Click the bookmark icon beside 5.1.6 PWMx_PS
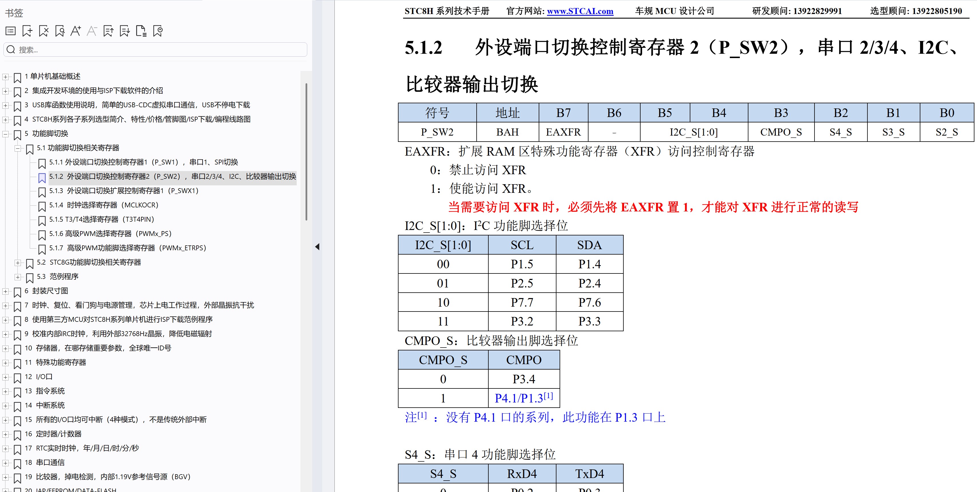Screen dimensions: 977x492 pos(42,235)
